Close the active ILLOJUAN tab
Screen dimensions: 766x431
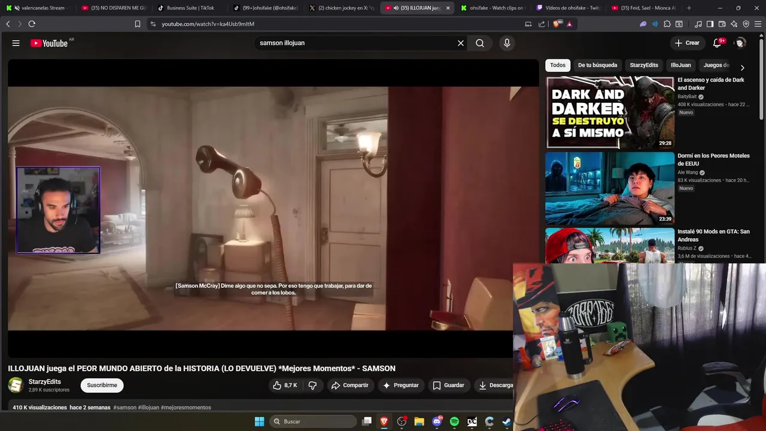[448, 8]
